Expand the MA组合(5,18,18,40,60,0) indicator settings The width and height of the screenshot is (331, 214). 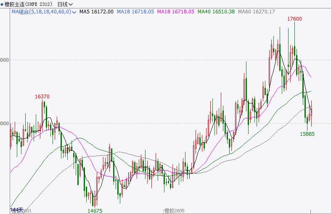74,12
